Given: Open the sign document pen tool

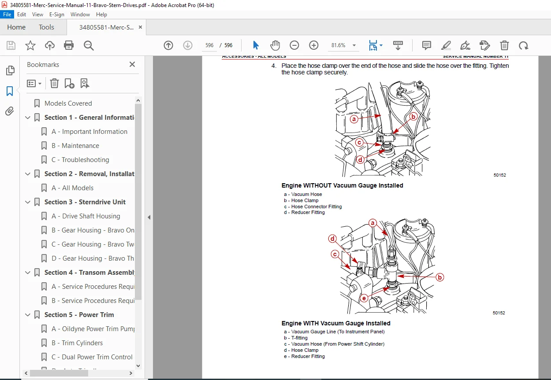Looking at the screenshot, I should coord(465,45).
